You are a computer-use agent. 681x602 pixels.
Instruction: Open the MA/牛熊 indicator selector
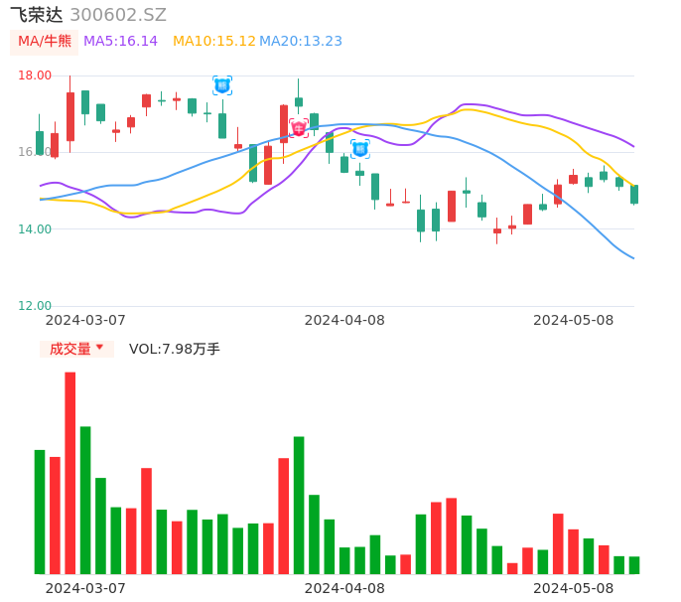pos(45,42)
